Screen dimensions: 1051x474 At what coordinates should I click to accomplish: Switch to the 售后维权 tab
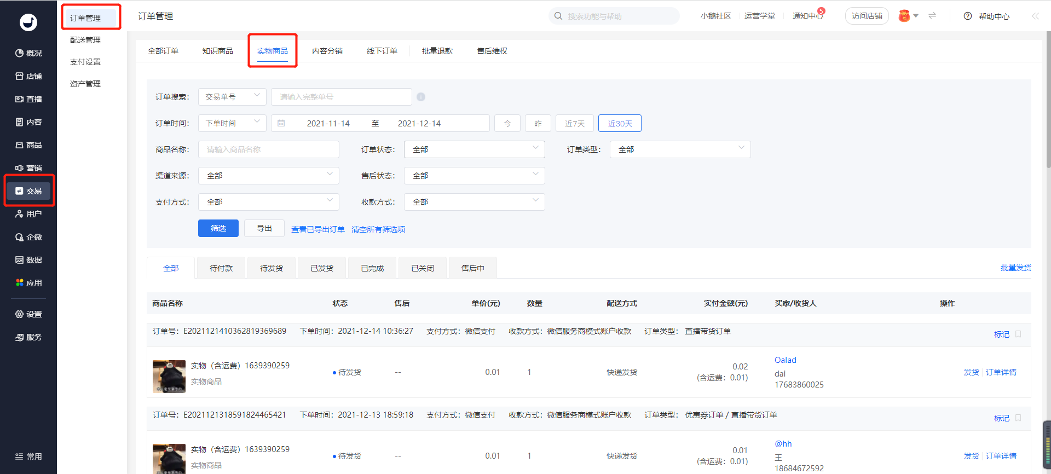pyautogui.click(x=492, y=51)
